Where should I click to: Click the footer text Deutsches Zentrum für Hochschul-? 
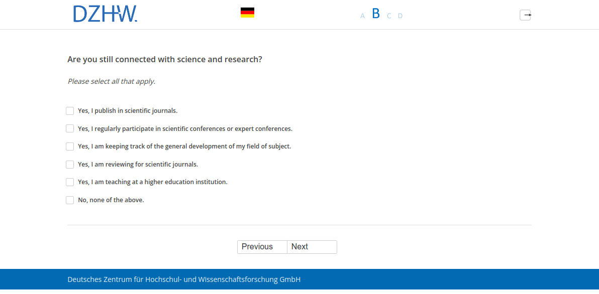click(x=184, y=279)
